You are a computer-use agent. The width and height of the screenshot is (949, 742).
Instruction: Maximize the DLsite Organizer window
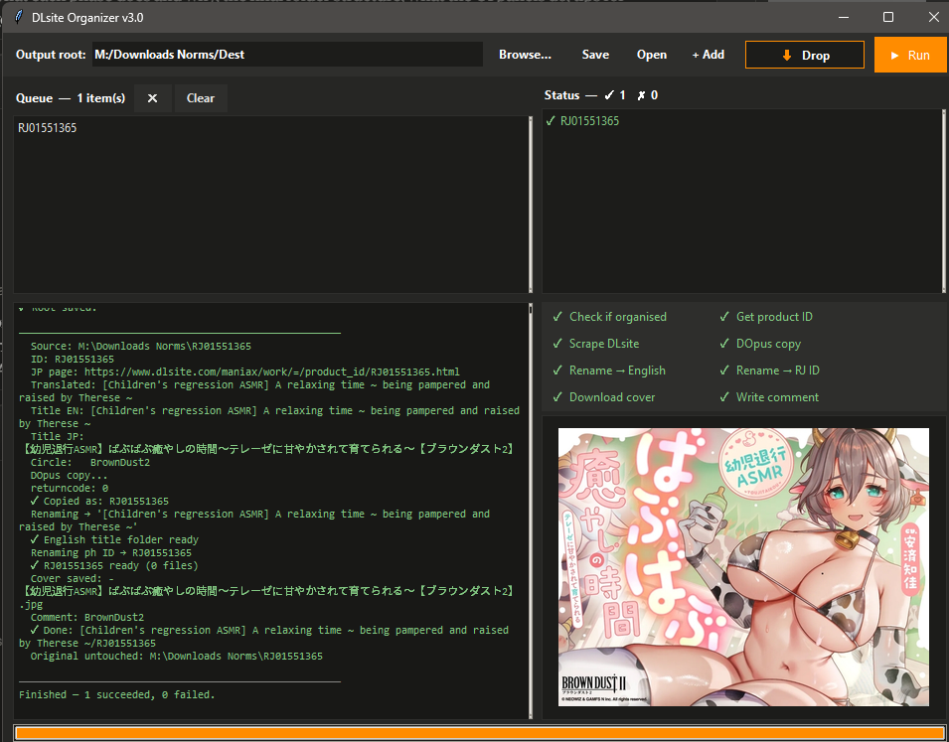887,17
